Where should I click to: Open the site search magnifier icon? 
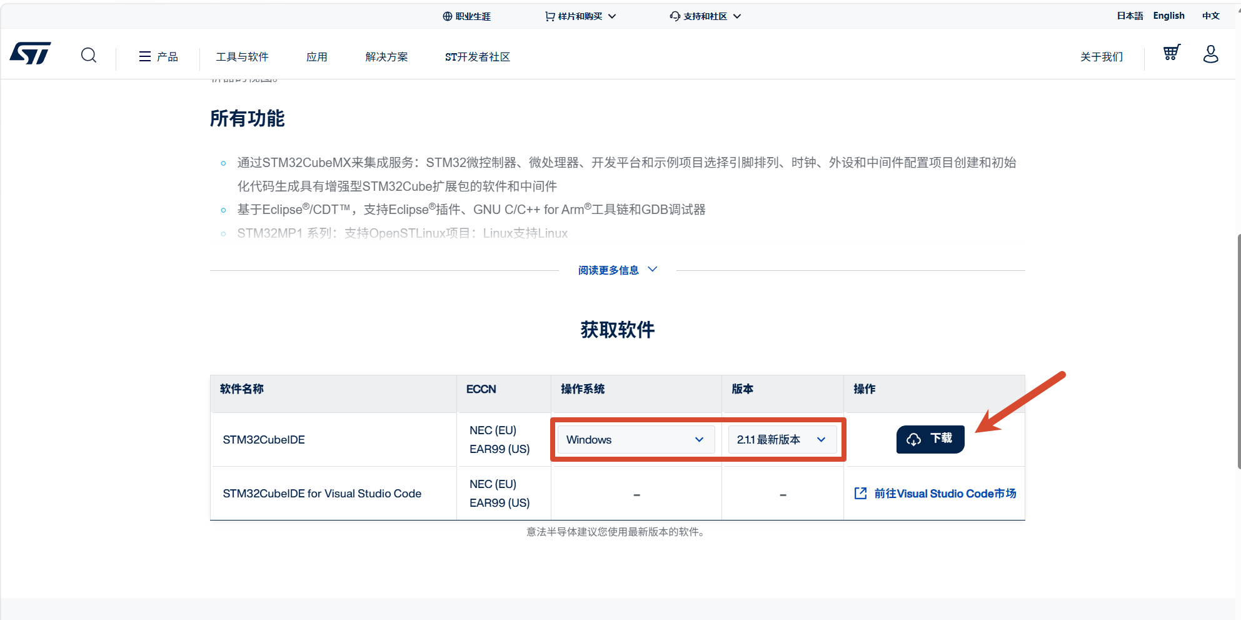coord(89,56)
